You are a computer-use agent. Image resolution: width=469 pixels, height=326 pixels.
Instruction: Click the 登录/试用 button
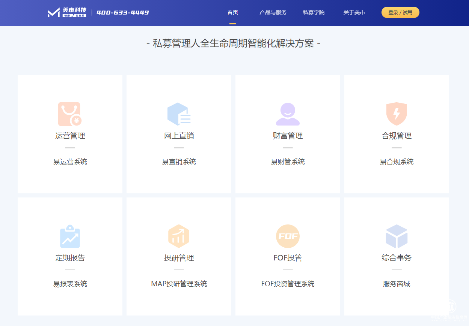(400, 12)
